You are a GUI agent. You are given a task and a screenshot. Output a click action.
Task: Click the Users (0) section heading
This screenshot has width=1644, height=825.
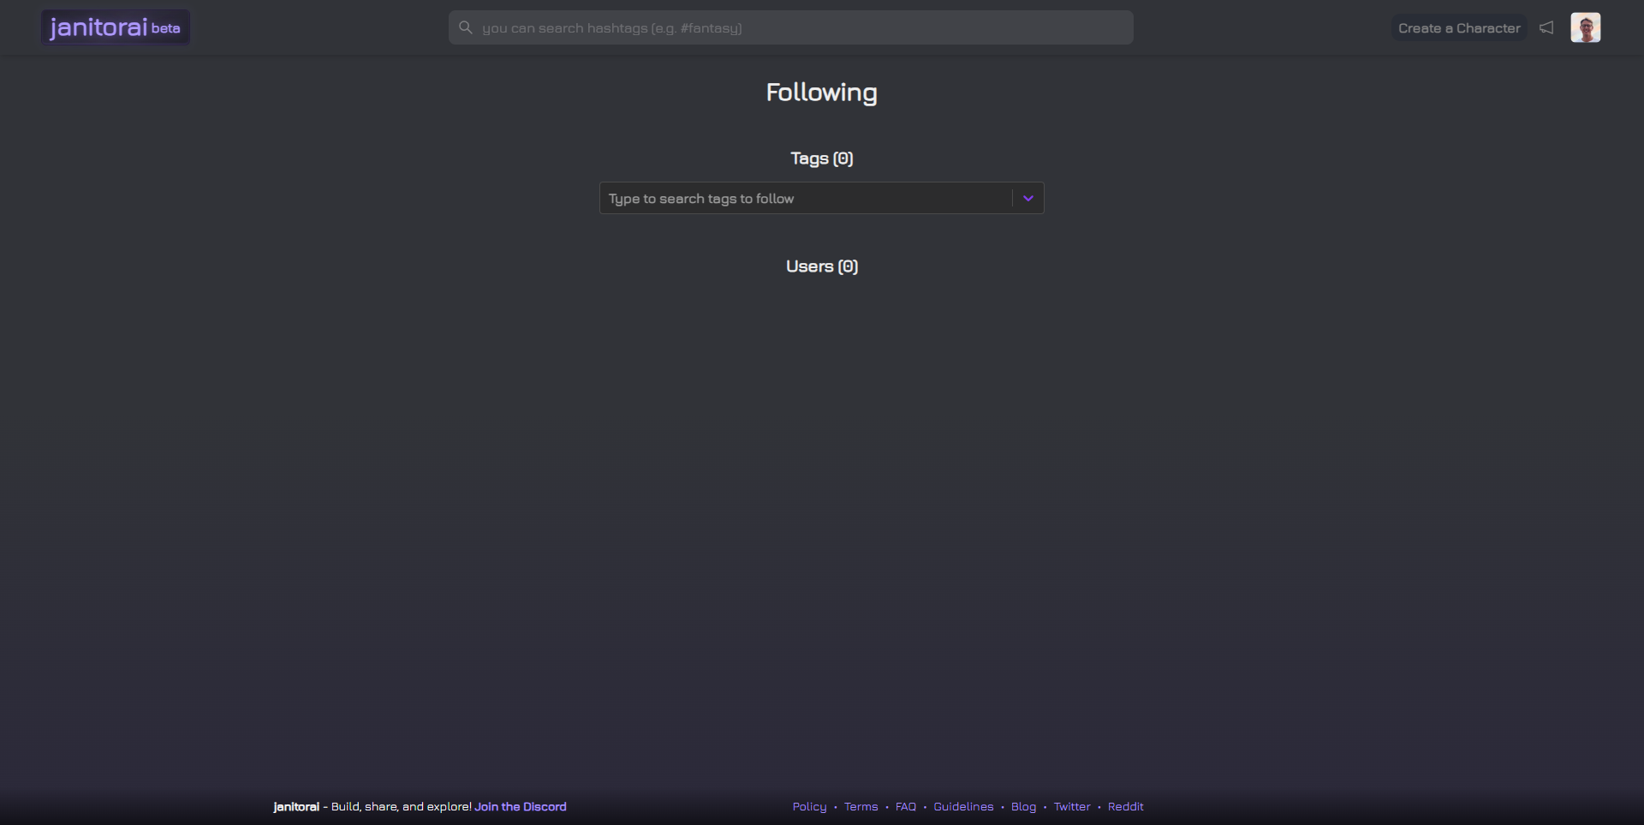[x=821, y=266]
